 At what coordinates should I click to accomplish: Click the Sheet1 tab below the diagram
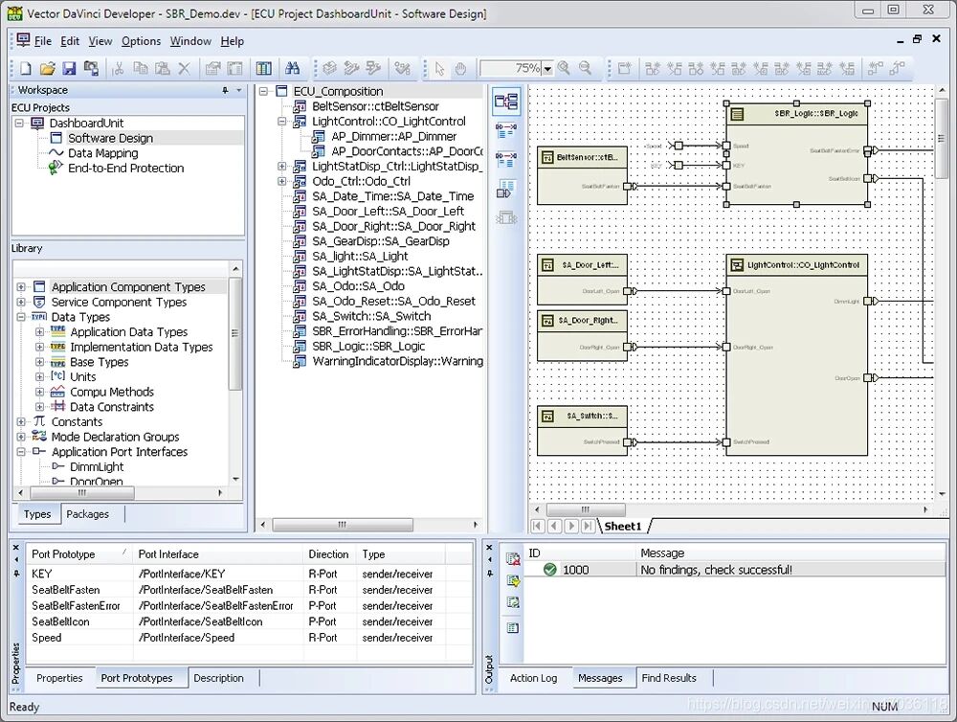(x=623, y=526)
